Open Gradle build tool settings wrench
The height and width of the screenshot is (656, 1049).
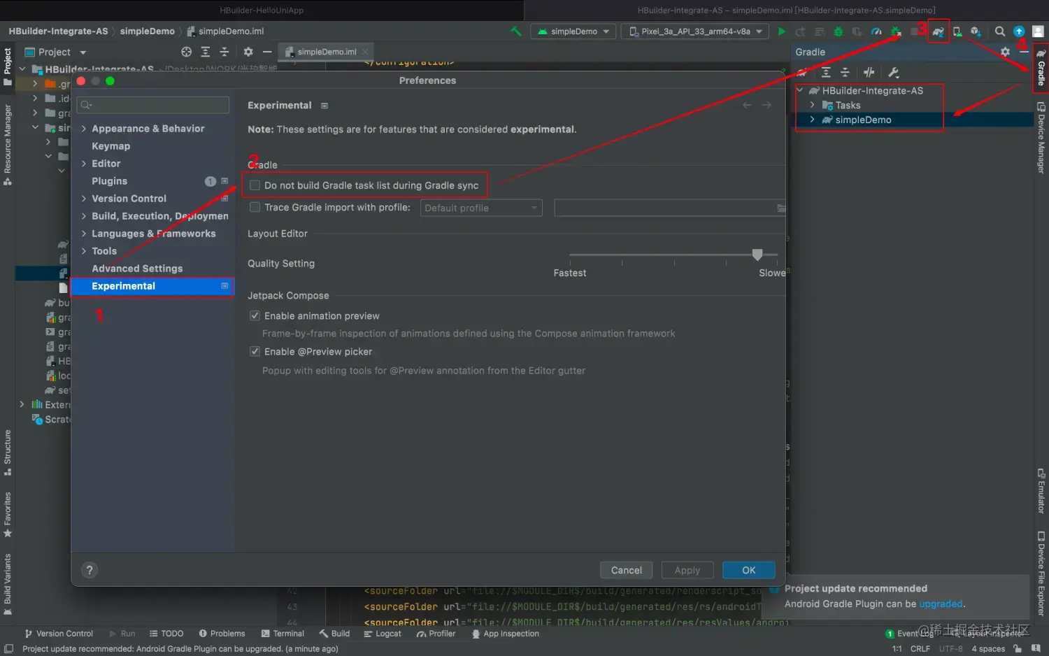coord(893,72)
